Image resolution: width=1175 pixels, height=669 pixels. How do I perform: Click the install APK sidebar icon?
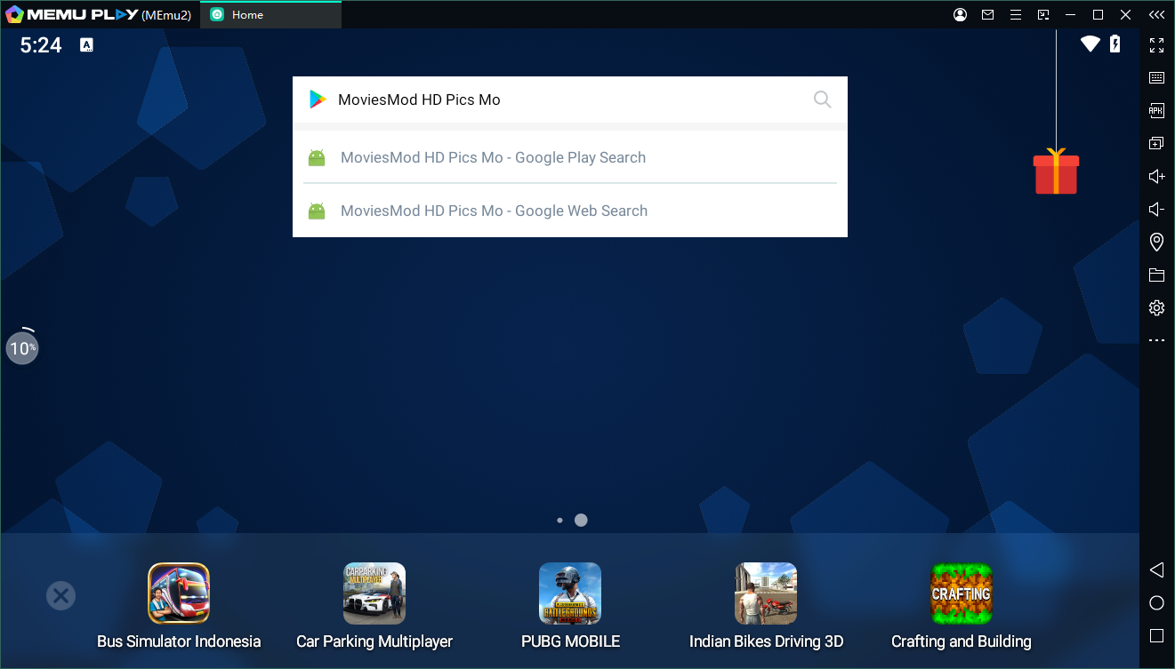1156,111
